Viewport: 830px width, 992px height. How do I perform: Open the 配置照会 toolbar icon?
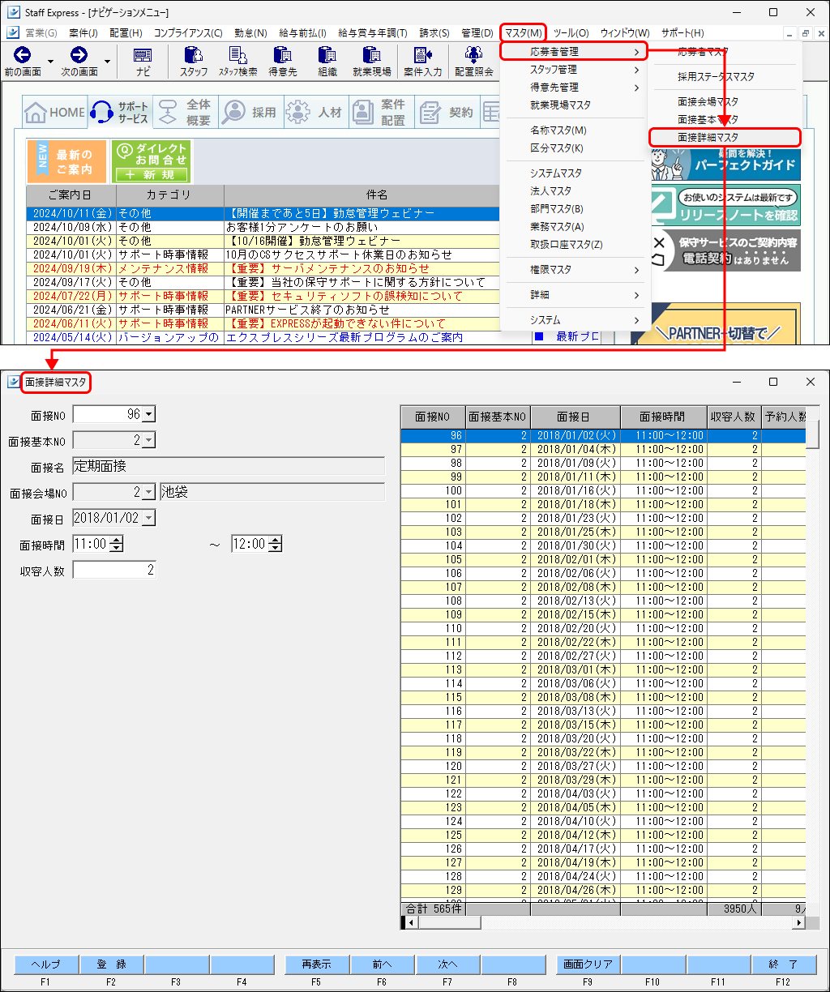[x=474, y=61]
